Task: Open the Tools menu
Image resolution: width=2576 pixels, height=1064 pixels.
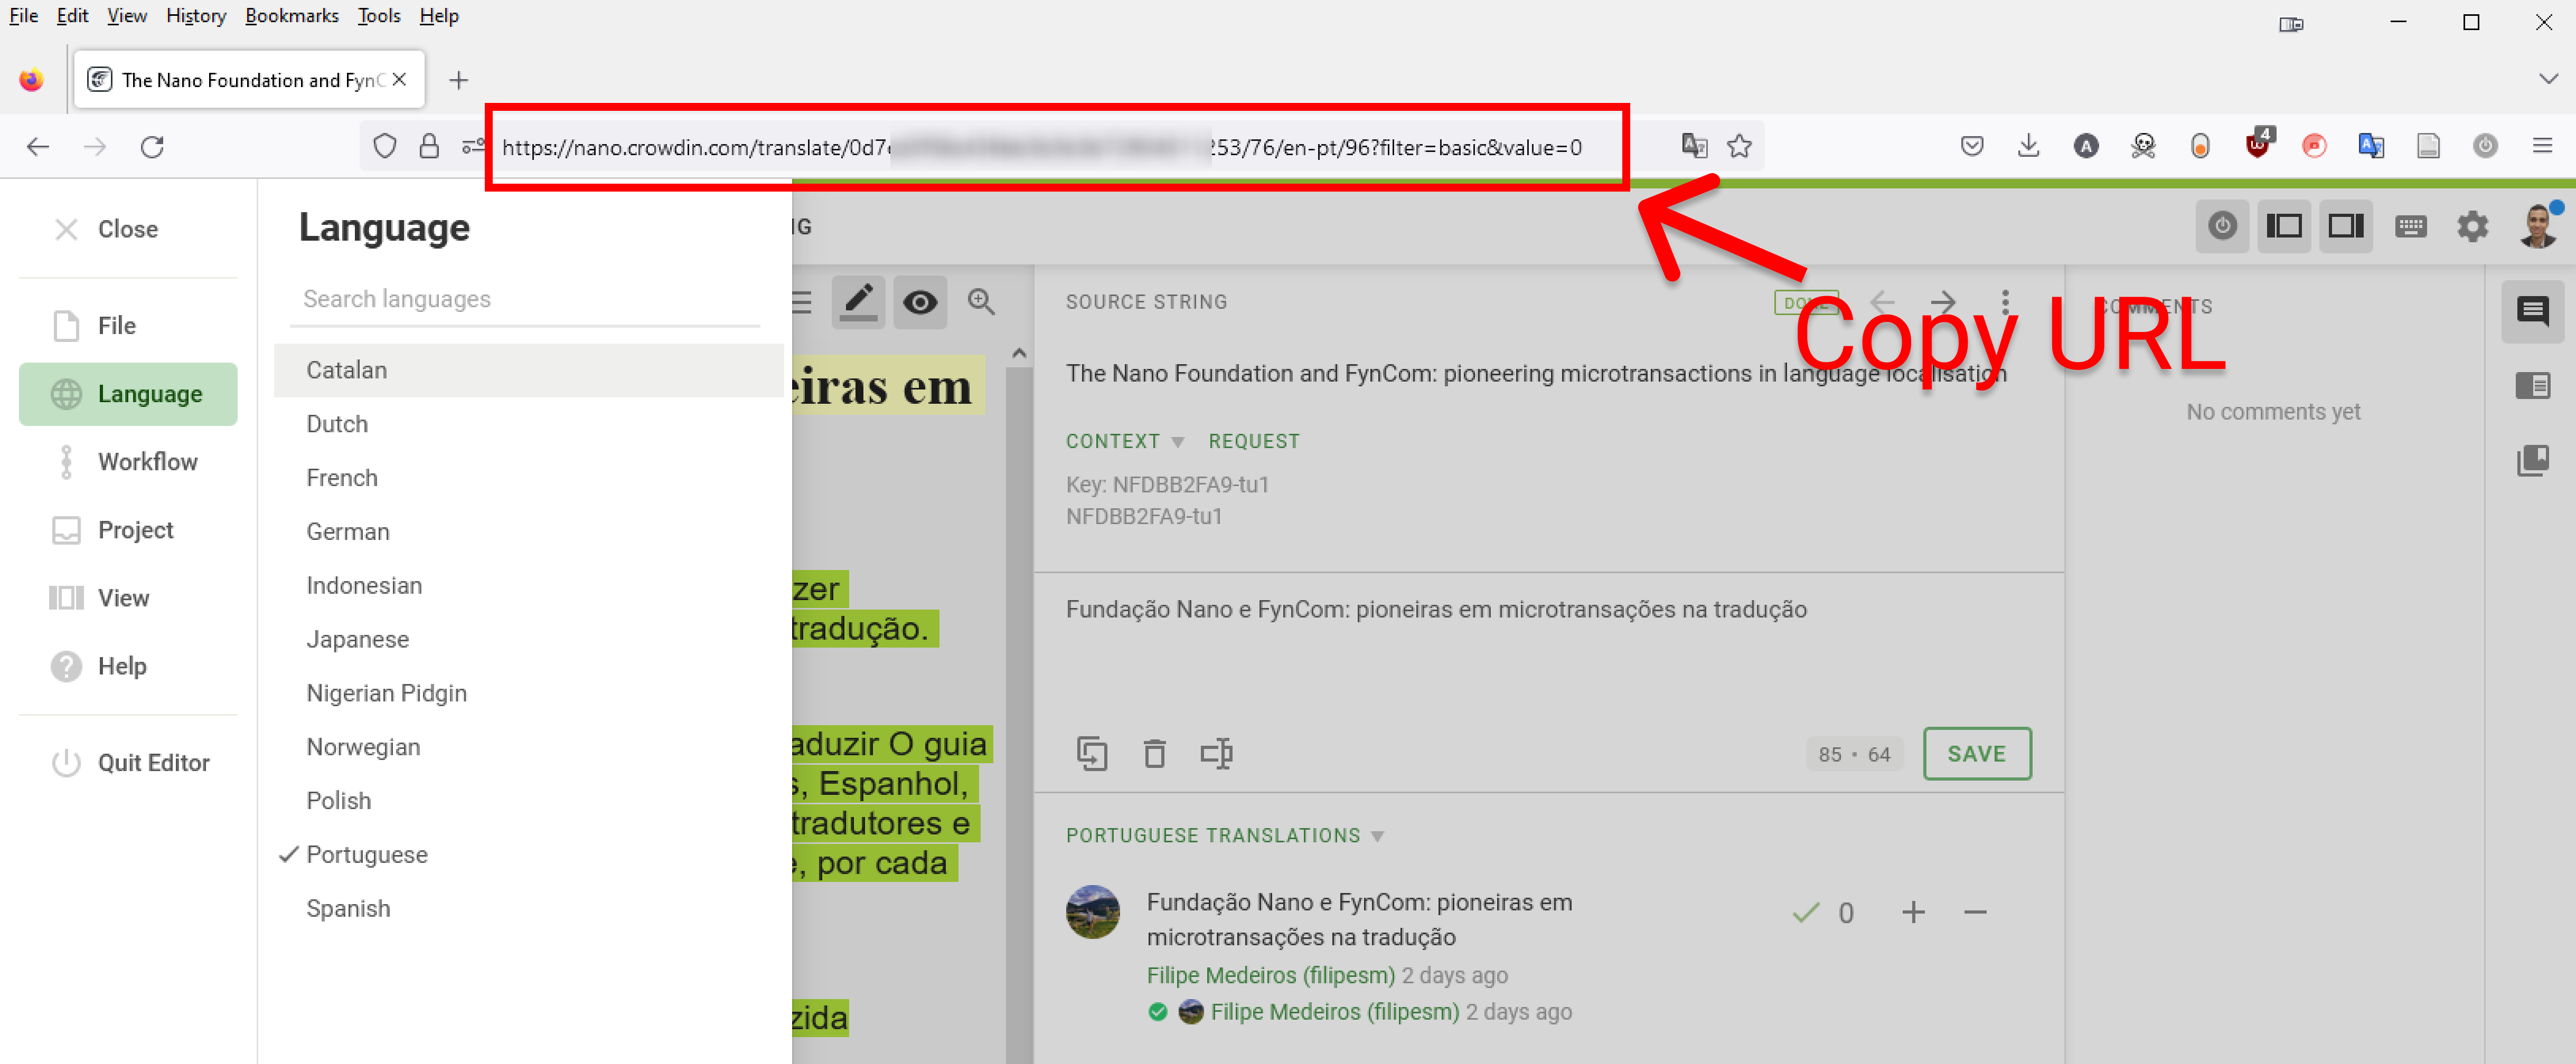Action: [x=379, y=16]
